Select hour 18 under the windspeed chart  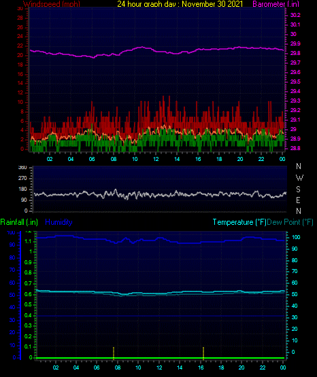point(219,159)
